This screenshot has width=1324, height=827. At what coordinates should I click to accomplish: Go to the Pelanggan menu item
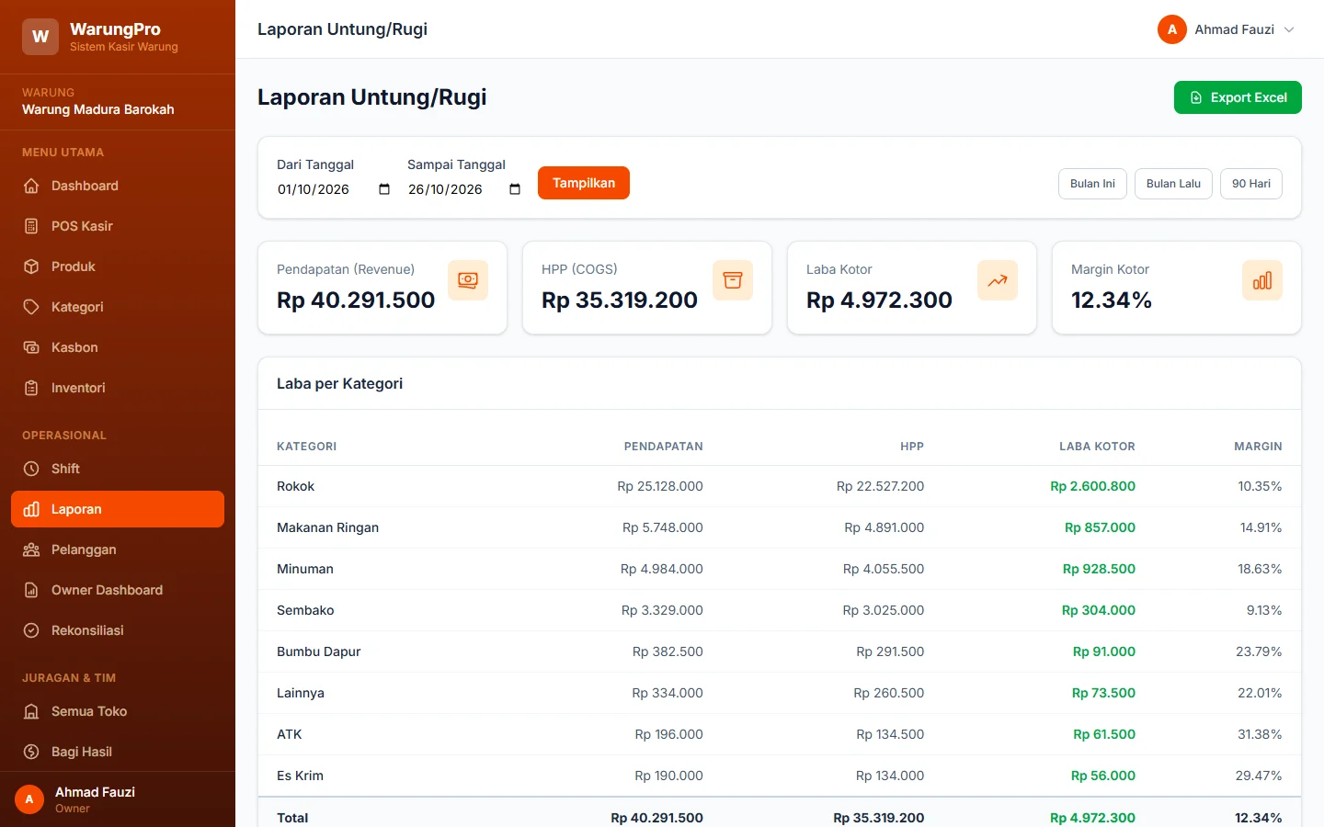click(x=118, y=549)
